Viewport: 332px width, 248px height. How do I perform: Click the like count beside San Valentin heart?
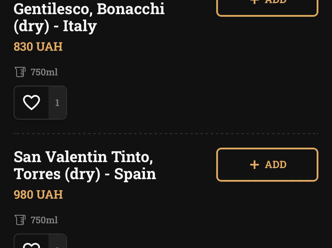coord(57,245)
